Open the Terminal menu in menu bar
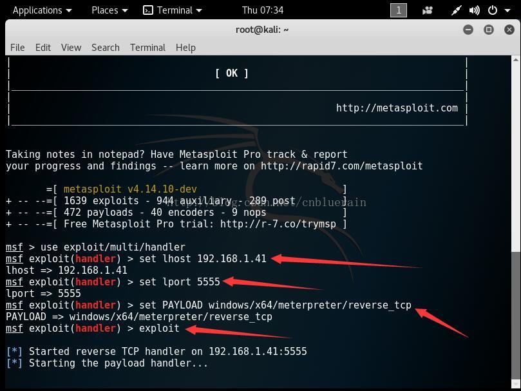The width and height of the screenshot is (521, 391). click(147, 48)
